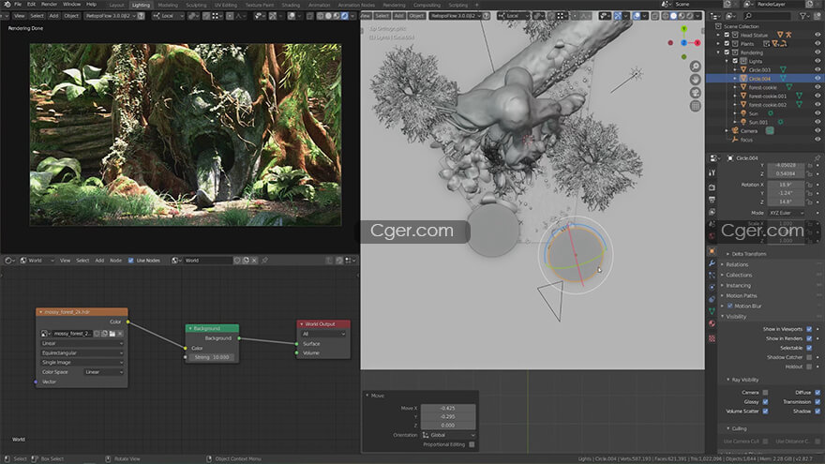
Task: Open the Edit menu
Action: pos(31,4)
